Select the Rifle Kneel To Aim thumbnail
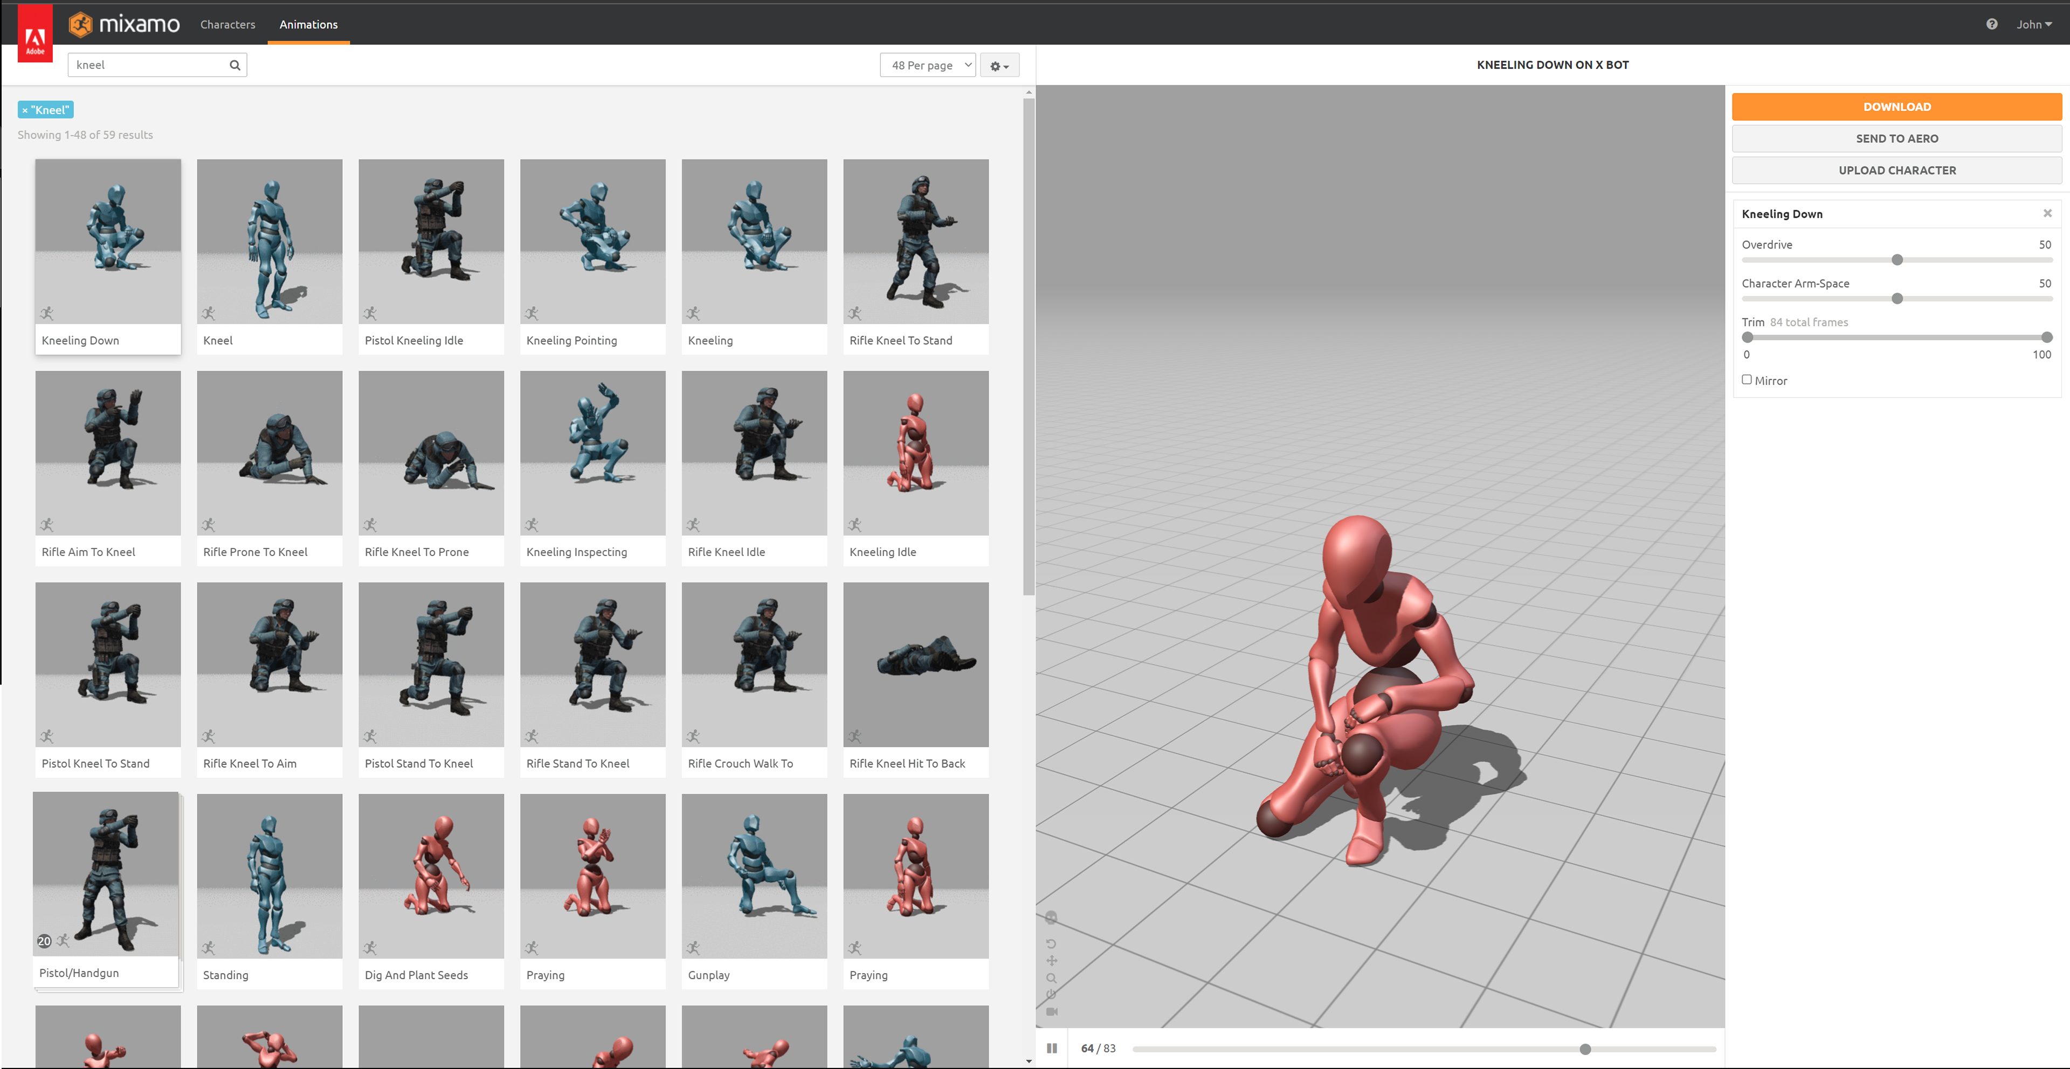Image resolution: width=2070 pixels, height=1069 pixels. [x=269, y=664]
